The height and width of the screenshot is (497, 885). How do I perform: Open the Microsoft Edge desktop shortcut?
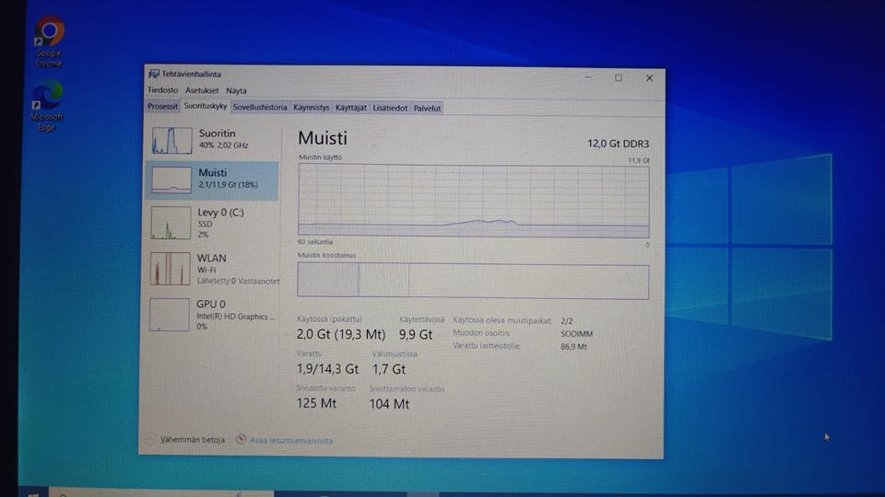point(47,106)
